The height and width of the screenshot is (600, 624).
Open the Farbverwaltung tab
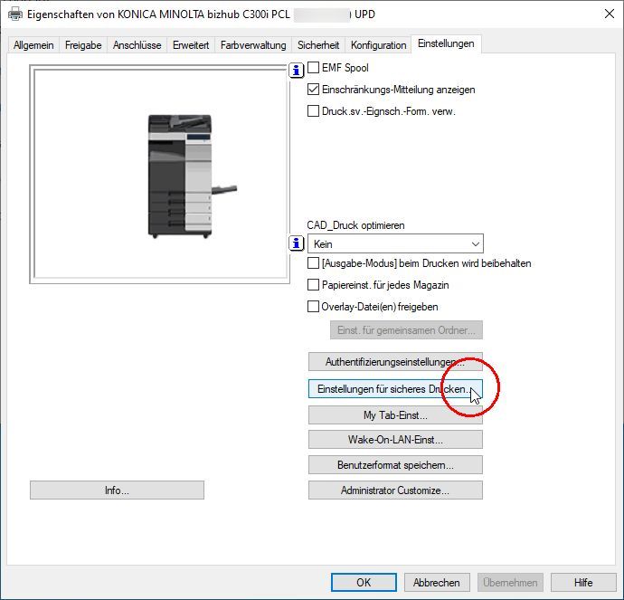[x=253, y=45]
